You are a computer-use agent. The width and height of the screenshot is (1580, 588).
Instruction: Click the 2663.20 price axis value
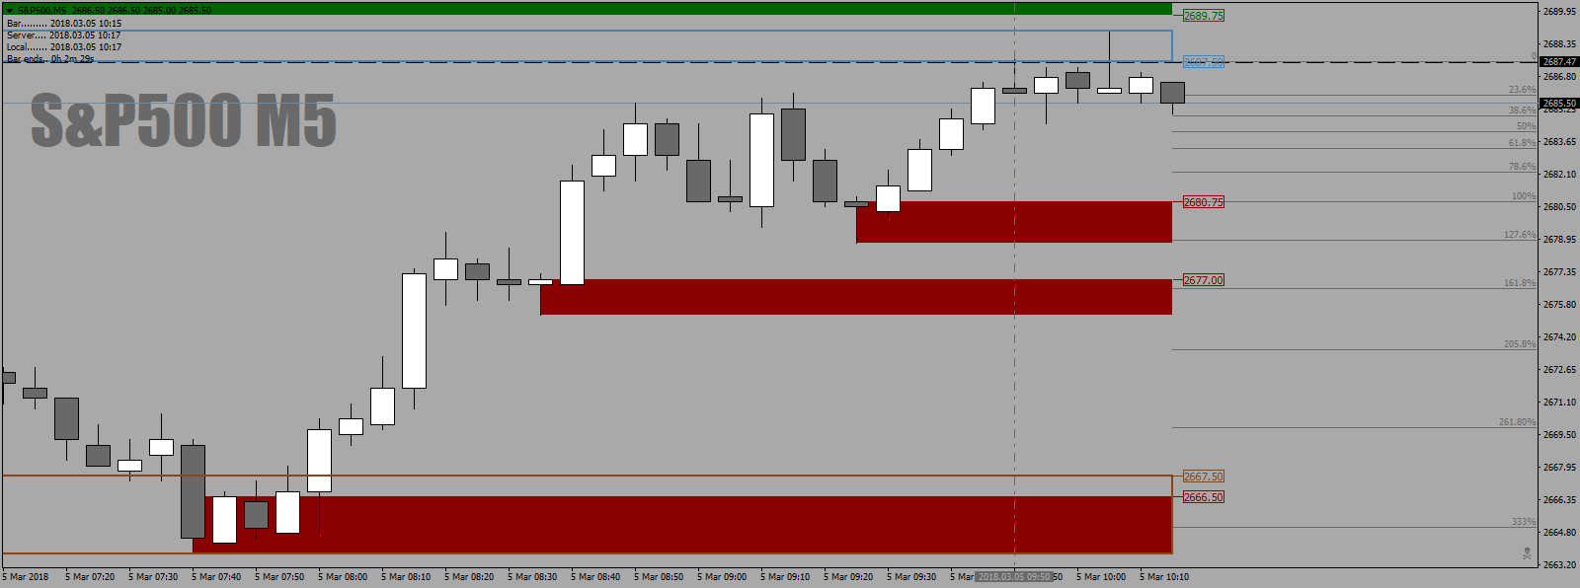pyautogui.click(x=1559, y=565)
